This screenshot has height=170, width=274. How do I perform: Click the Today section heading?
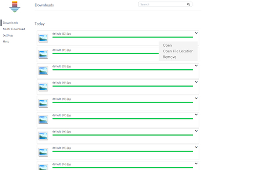(40, 24)
